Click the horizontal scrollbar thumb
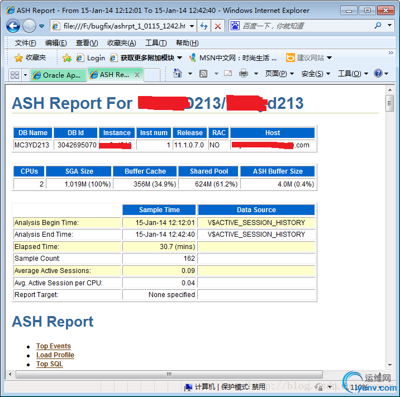The image size is (400, 397). pyautogui.click(x=169, y=374)
